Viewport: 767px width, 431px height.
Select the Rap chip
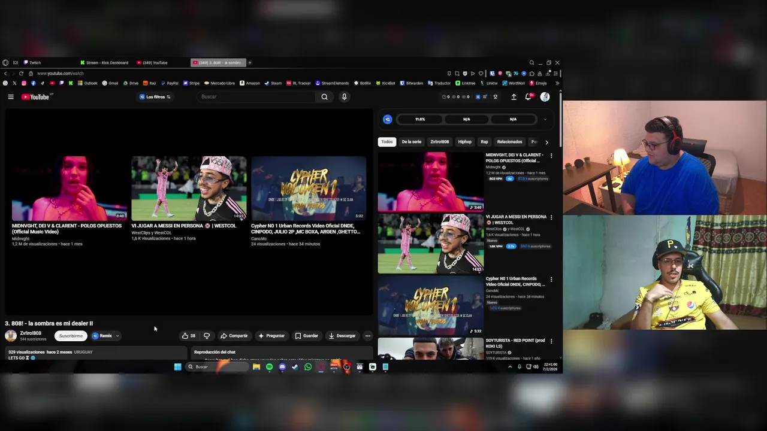(484, 142)
